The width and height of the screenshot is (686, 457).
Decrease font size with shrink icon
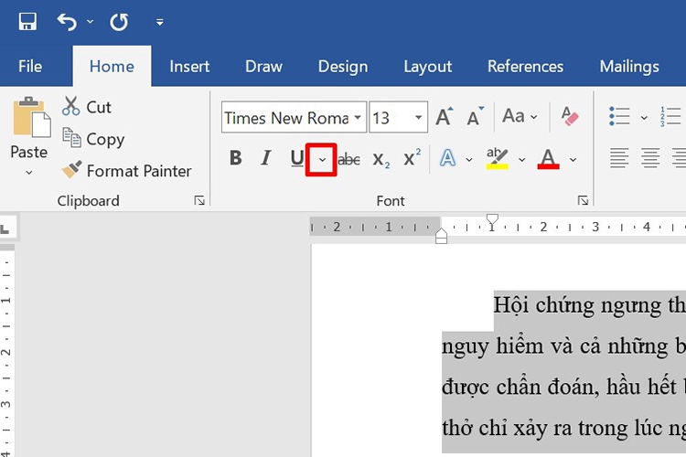475,116
